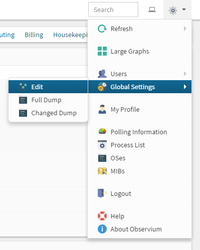Select the Refresh menu entry

tap(139, 29)
